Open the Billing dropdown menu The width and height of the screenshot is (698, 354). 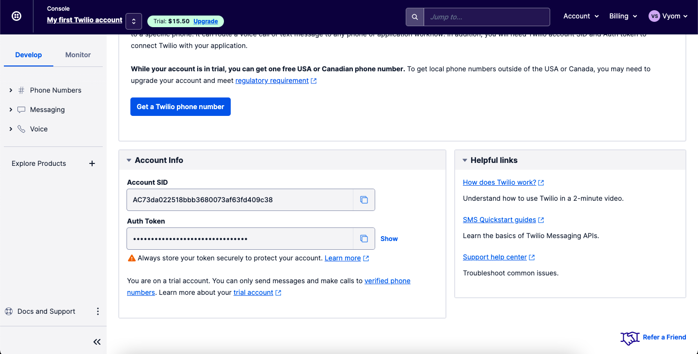click(623, 16)
